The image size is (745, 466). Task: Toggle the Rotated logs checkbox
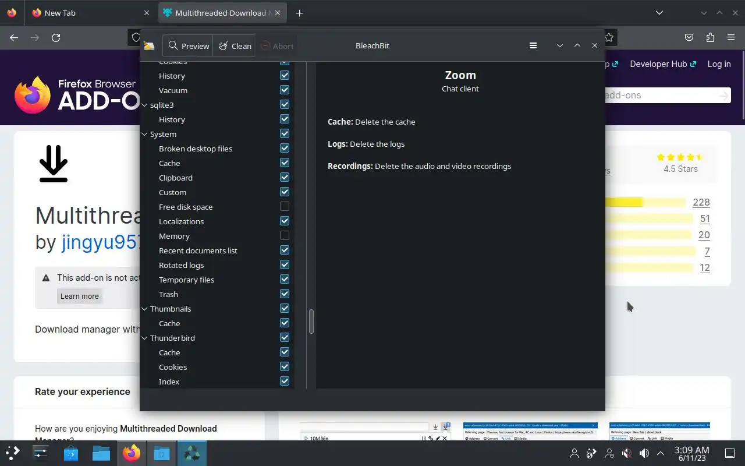point(285,264)
